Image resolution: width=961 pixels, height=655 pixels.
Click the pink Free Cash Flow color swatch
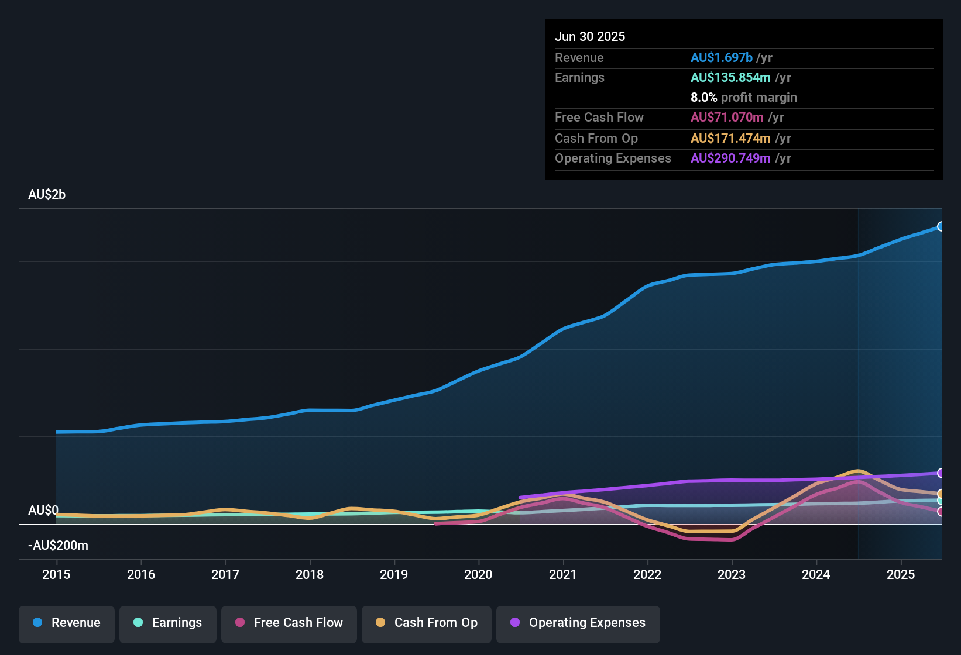[240, 623]
